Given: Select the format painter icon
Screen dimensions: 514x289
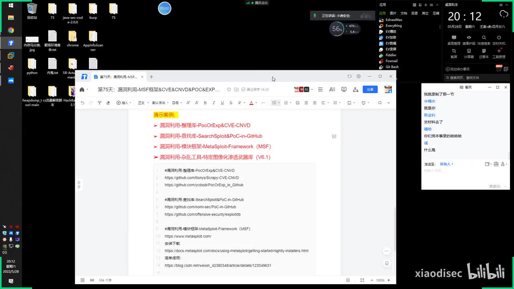Looking at the screenshot, I should tap(100, 103).
